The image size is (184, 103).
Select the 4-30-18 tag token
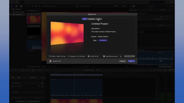click(x=103, y=40)
